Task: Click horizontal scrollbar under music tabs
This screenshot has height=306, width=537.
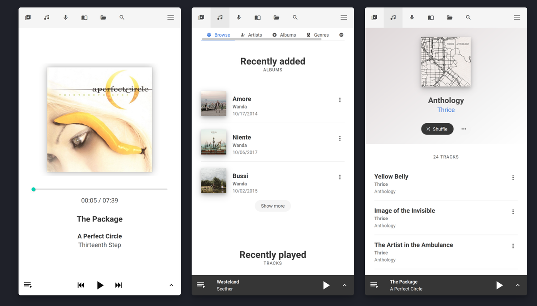Action: click(261, 39)
